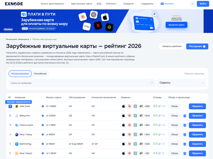Click Claude icon in Плати в пути row

(129, 125)
